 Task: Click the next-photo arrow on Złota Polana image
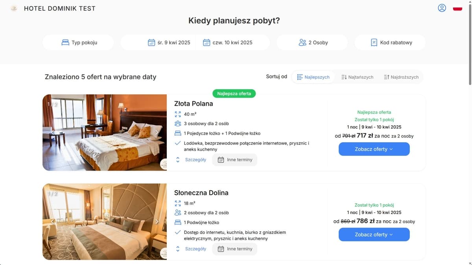click(x=157, y=132)
